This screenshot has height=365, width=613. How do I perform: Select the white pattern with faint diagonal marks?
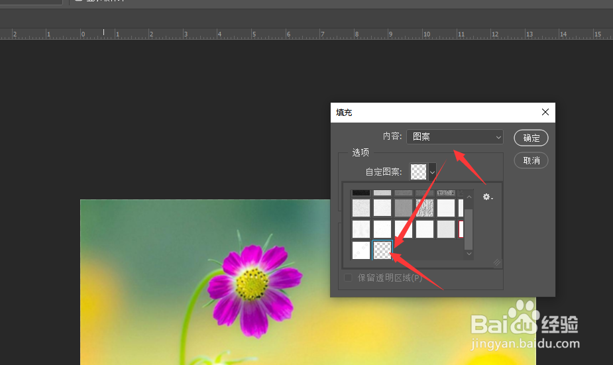361,250
